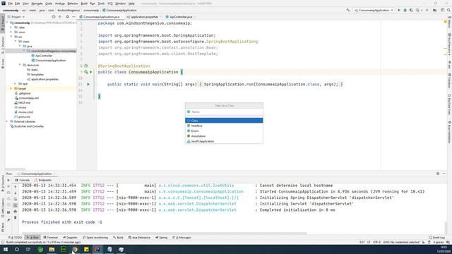The image size is (452, 254).
Task: Expand the target folder node
Action: 11,88
